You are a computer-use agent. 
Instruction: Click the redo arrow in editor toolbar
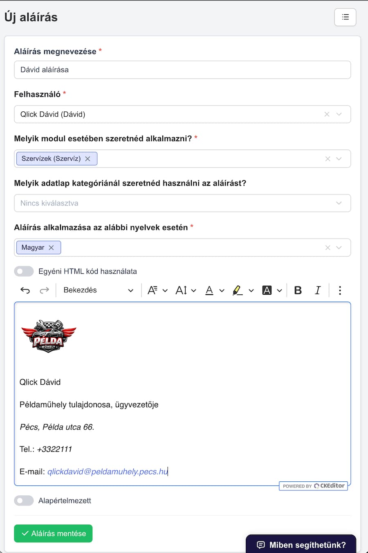44,290
